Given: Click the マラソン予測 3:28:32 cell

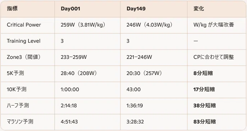Looking at the screenshot, I should tap(135, 122).
